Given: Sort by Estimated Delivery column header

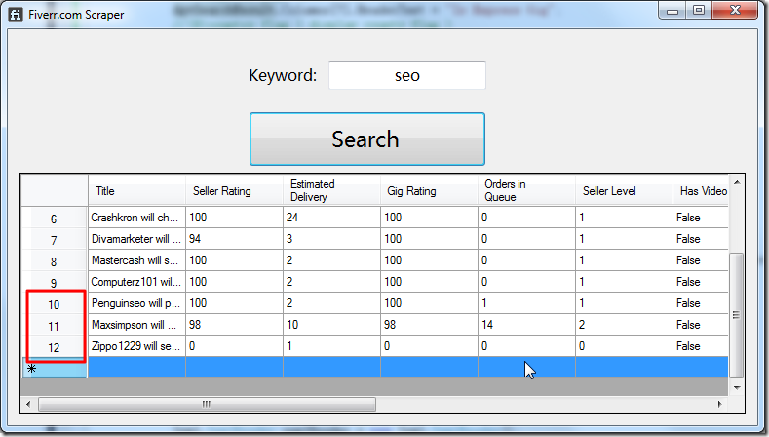Looking at the screenshot, I should 331,190.
